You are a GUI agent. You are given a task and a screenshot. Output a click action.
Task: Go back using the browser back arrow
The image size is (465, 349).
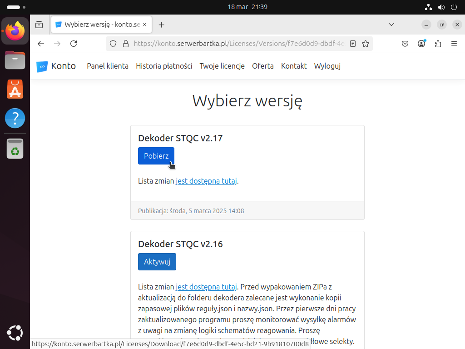[41, 44]
